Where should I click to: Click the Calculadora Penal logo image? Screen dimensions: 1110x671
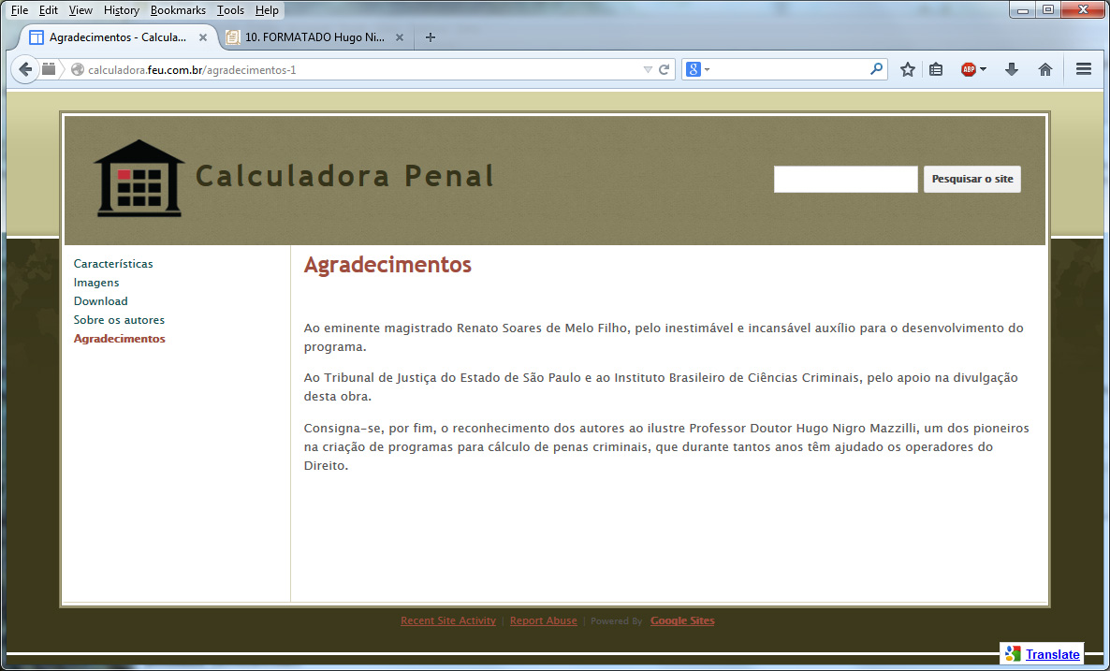click(x=139, y=179)
